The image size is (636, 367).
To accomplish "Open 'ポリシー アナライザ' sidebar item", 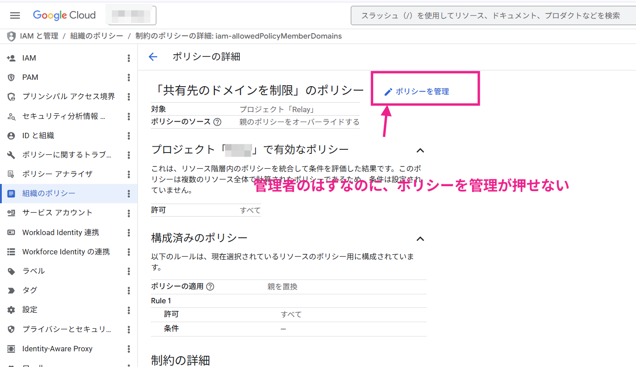I will click(x=69, y=174).
